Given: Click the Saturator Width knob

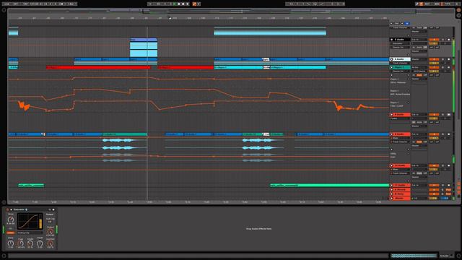Looking at the screenshot, I should click(30, 243).
